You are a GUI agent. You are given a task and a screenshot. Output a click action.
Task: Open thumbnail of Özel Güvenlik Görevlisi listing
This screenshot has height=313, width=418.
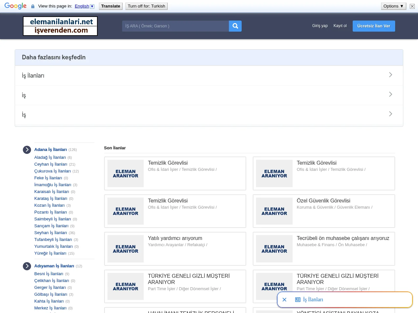(274, 211)
